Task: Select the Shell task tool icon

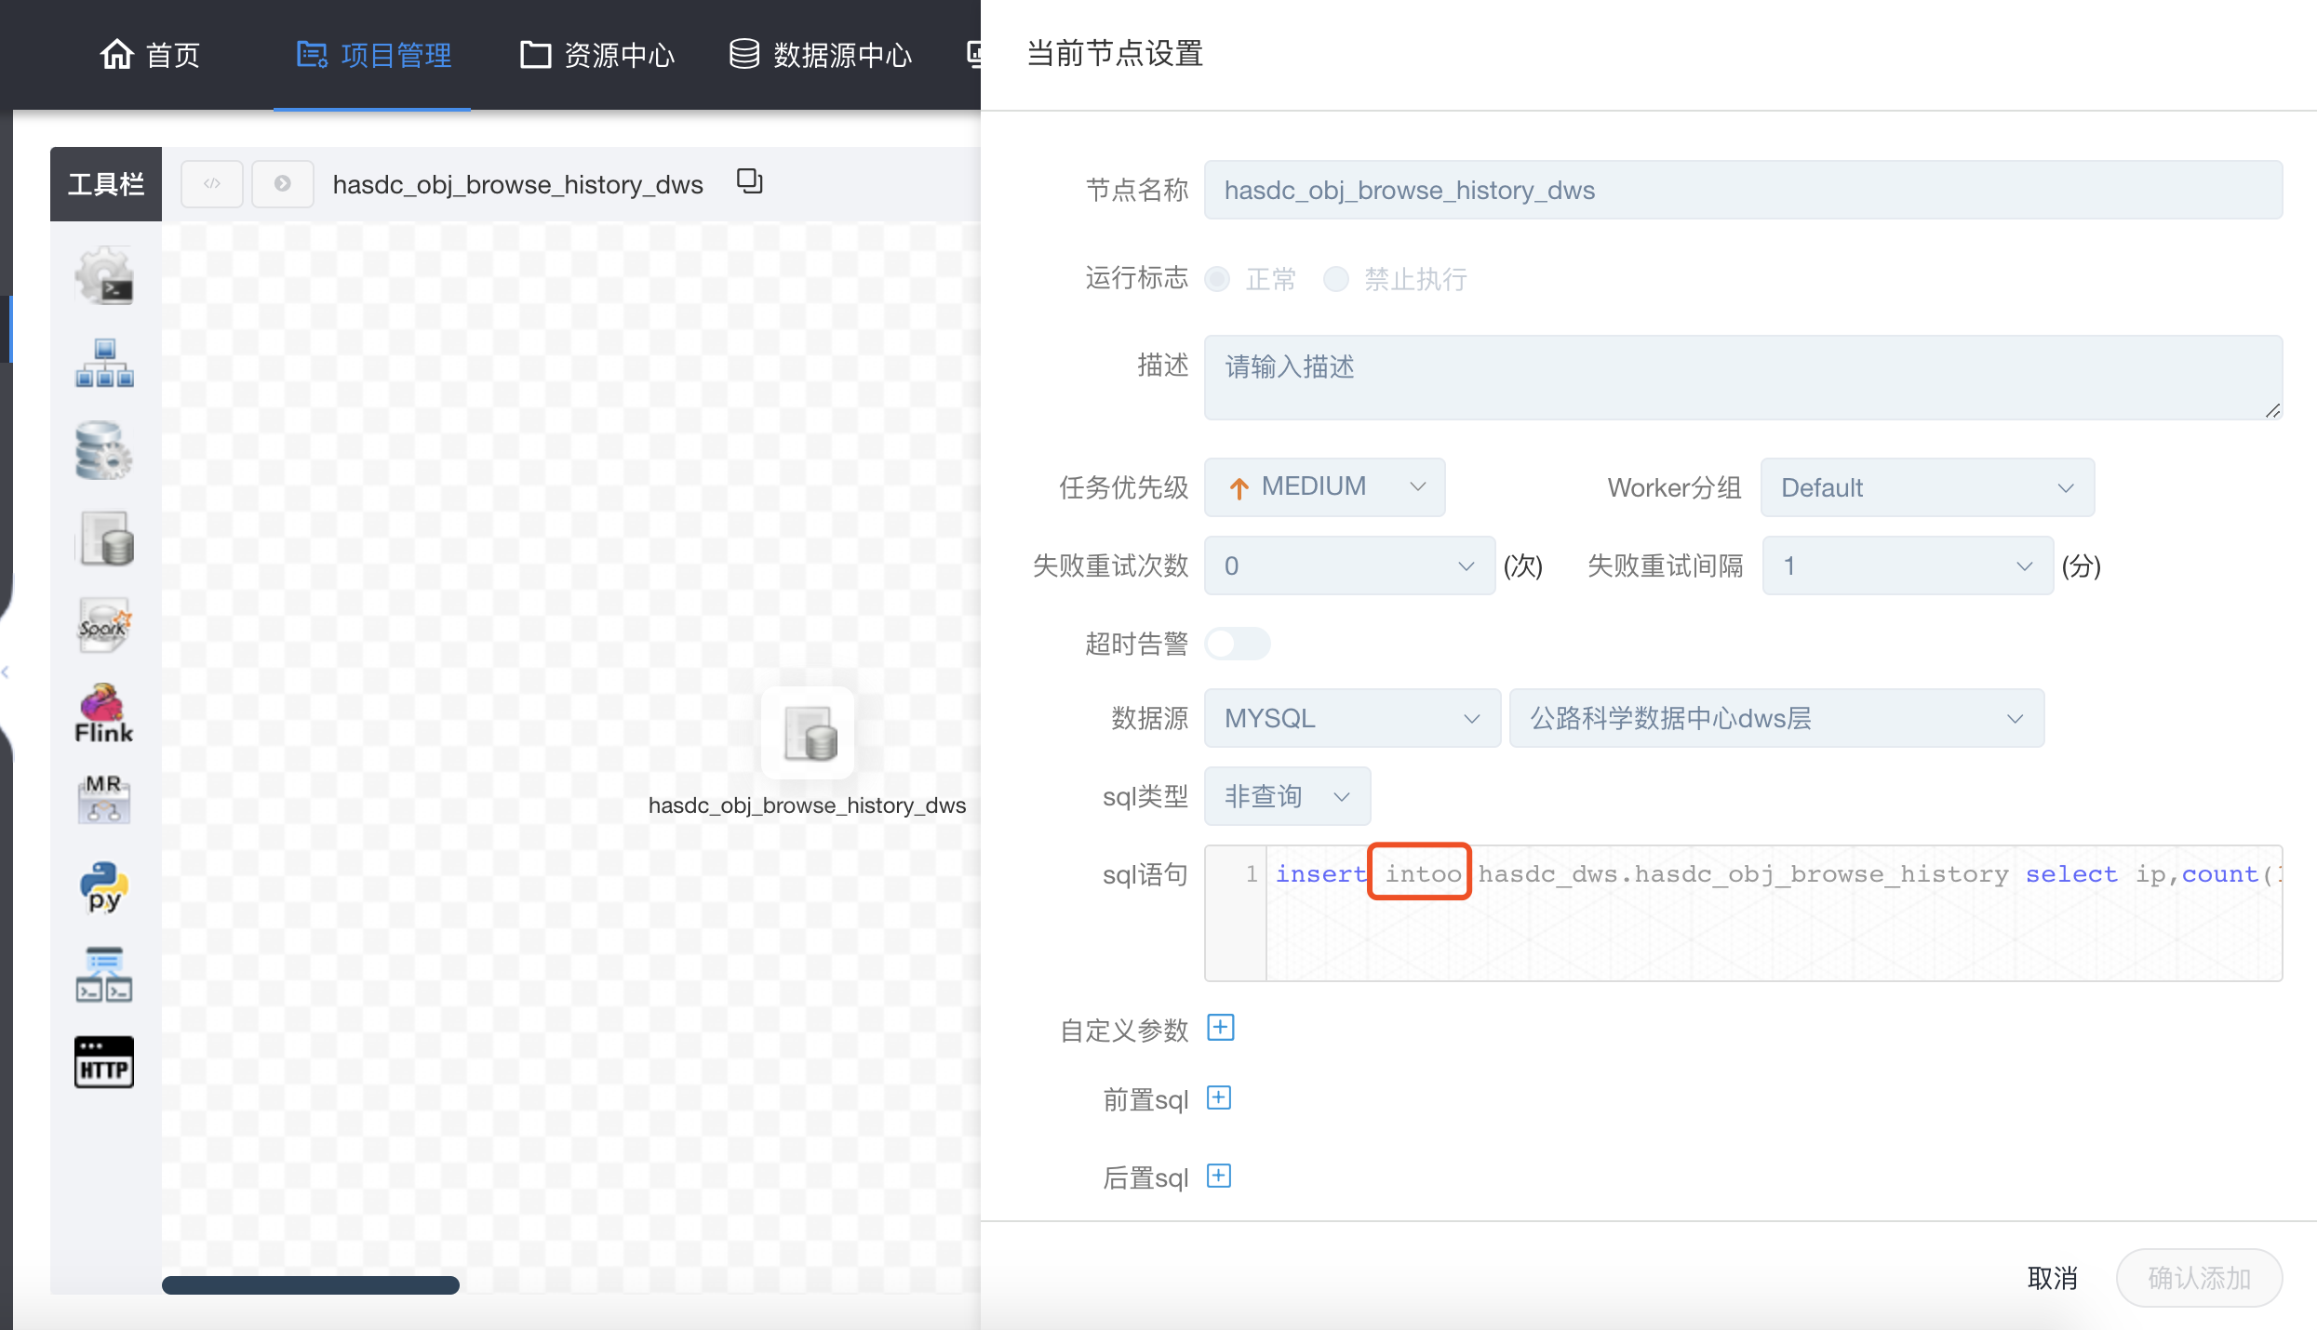Action: point(104,275)
